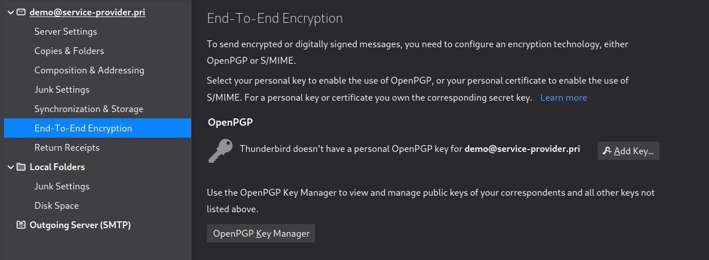Click the Outgoing Server SMTP icon
Image resolution: width=709 pixels, height=260 pixels.
click(21, 225)
